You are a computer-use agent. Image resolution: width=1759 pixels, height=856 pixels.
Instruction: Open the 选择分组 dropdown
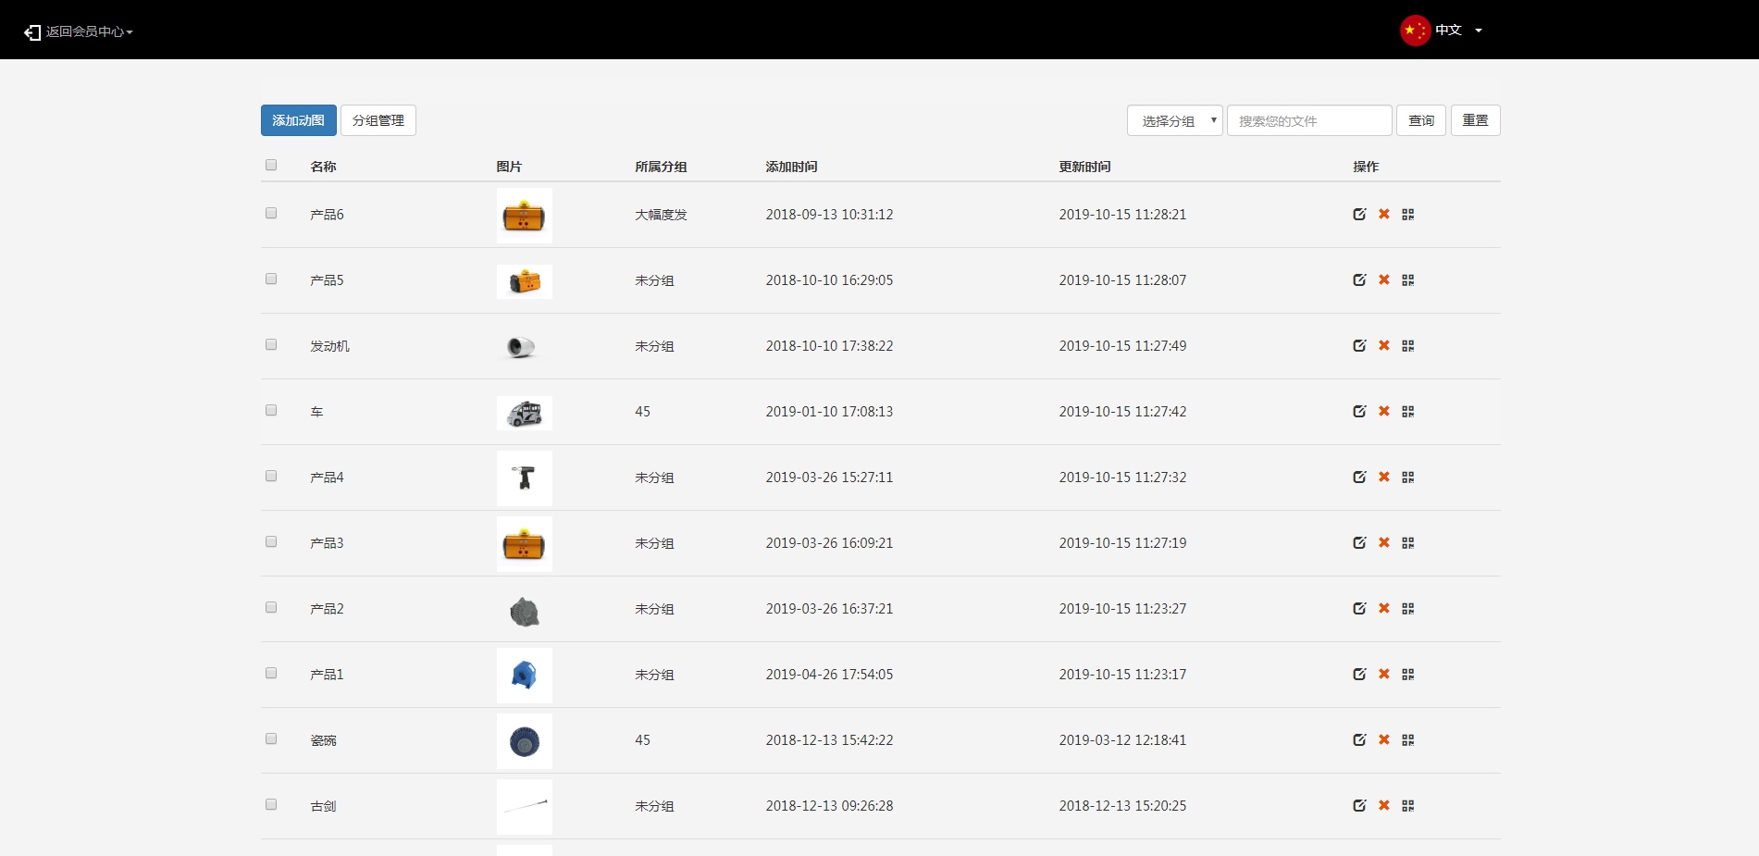(x=1174, y=121)
